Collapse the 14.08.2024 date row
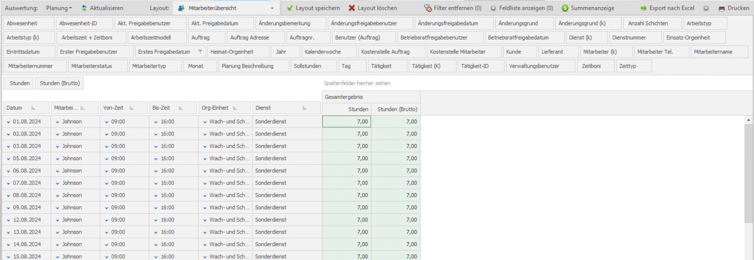Viewport: 754px width, 260px height. pos(8,245)
